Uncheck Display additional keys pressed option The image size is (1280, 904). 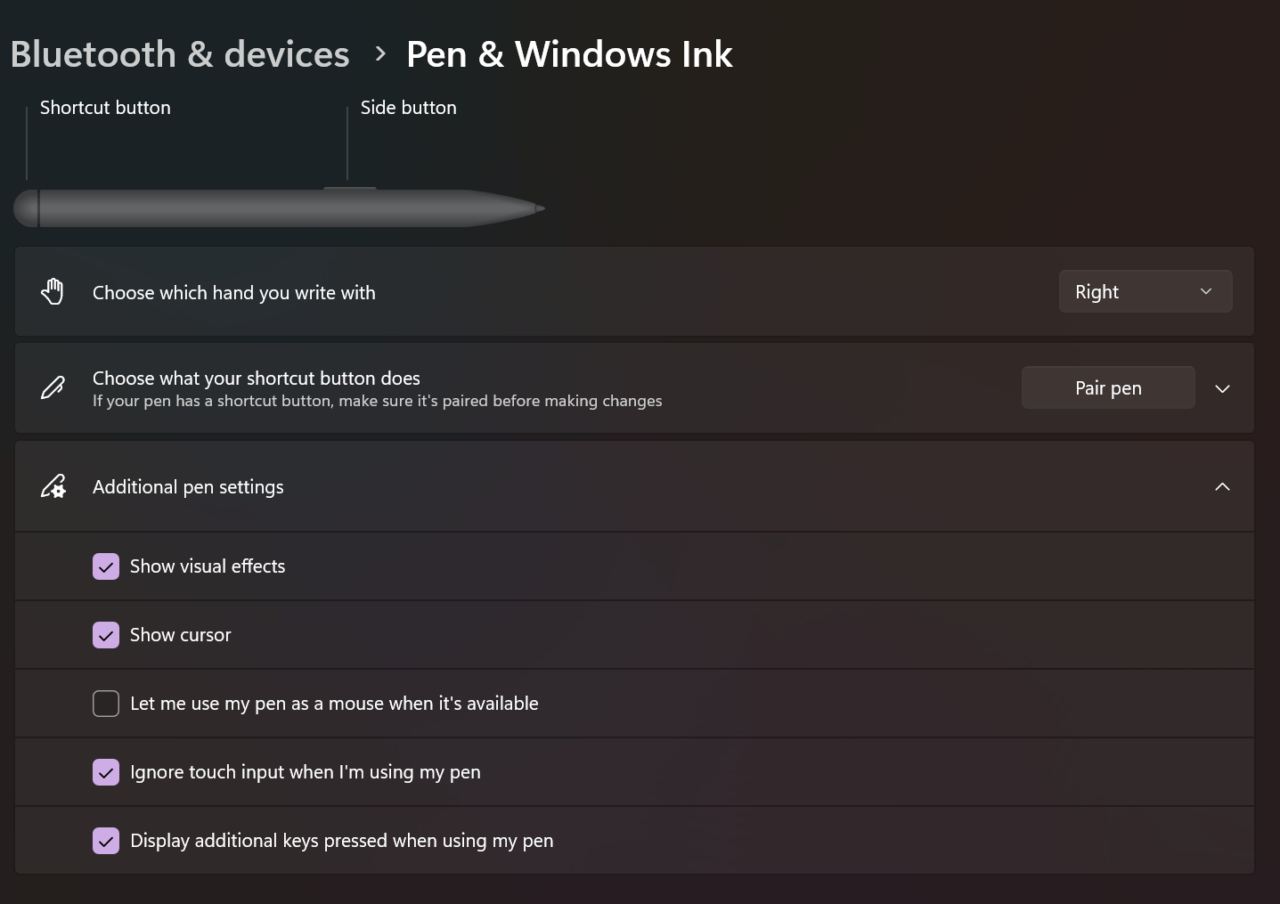(106, 841)
